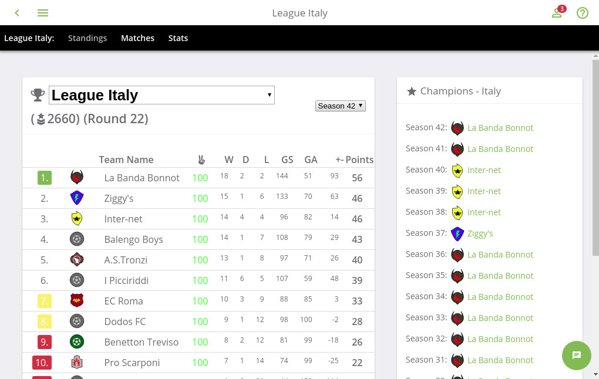Select the Standings tab
The width and height of the screenshot is (599, 379).
click(88, 38)
